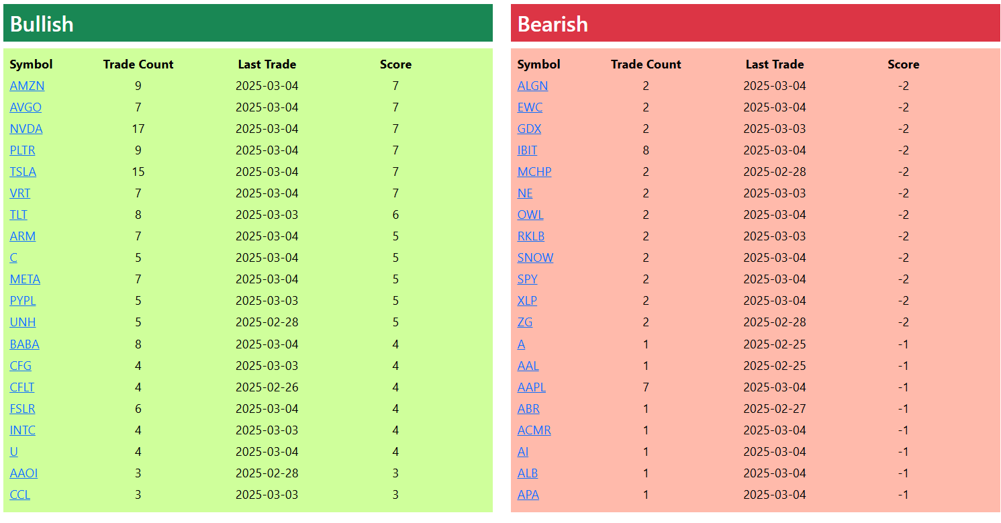Click the INTC ticker link
The height and width of the screenshot is (523, 1001).
pyautogui.click(x=23, y=430)
